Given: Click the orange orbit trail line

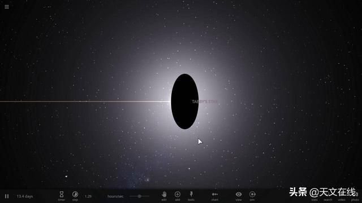Looking at the screenshot, I should (85, 101).
